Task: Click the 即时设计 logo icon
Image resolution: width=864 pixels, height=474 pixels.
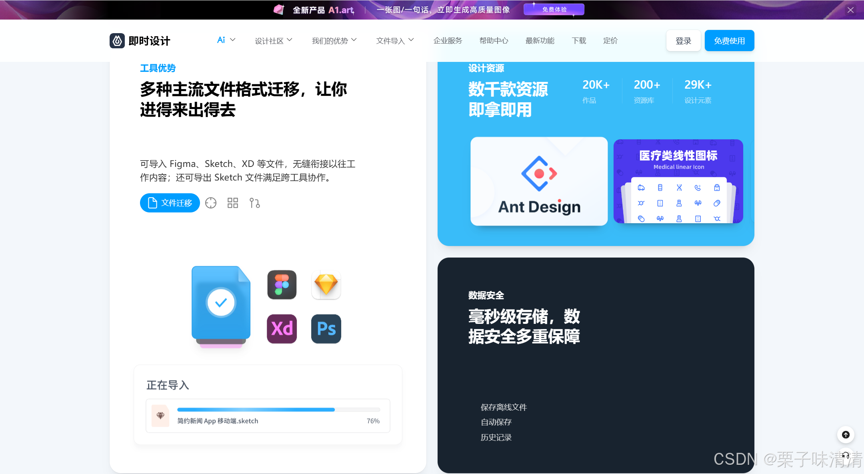Action: [x=117, y=41]
